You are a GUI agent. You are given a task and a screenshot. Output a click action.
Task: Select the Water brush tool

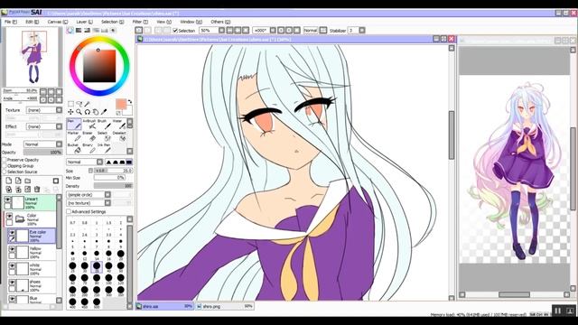(118, 125)
